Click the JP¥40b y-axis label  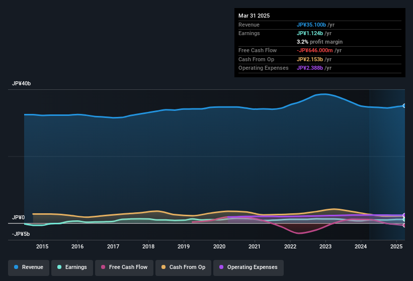coord(21,83)
